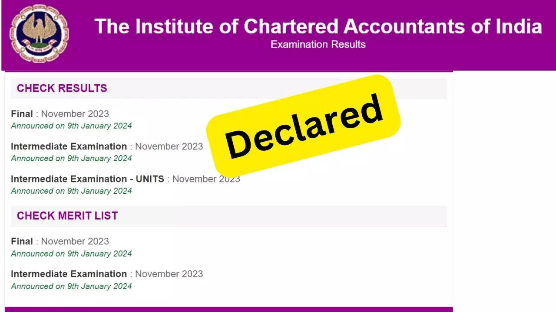Open the bold Final label under Check Results
The width and height of the screenshot is (556, 312).
[22, 114]
